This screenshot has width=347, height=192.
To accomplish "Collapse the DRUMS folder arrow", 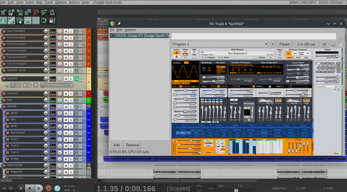I will coord(89,106).
